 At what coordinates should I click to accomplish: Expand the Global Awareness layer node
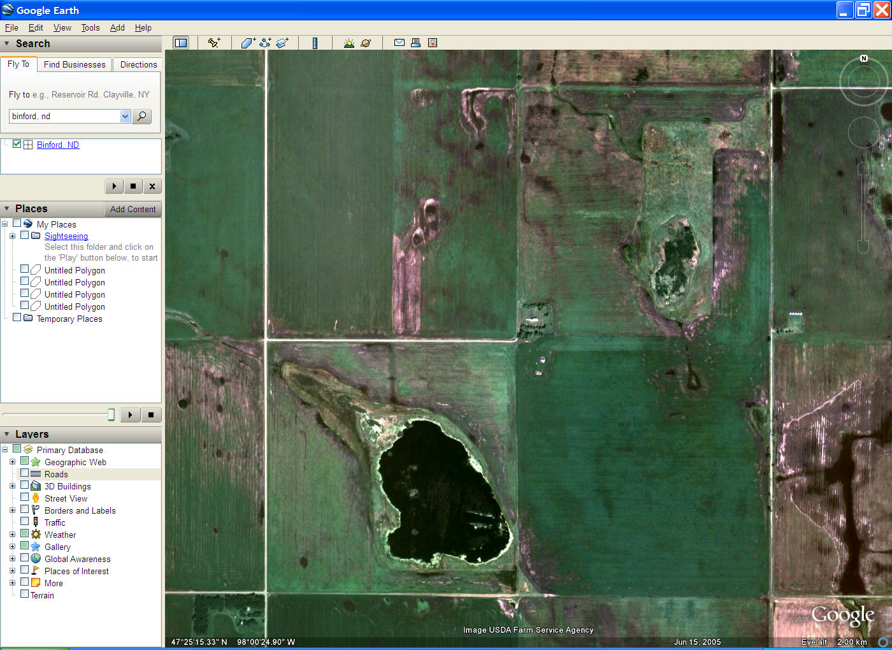pyautogui.click(x=12, y=559)
